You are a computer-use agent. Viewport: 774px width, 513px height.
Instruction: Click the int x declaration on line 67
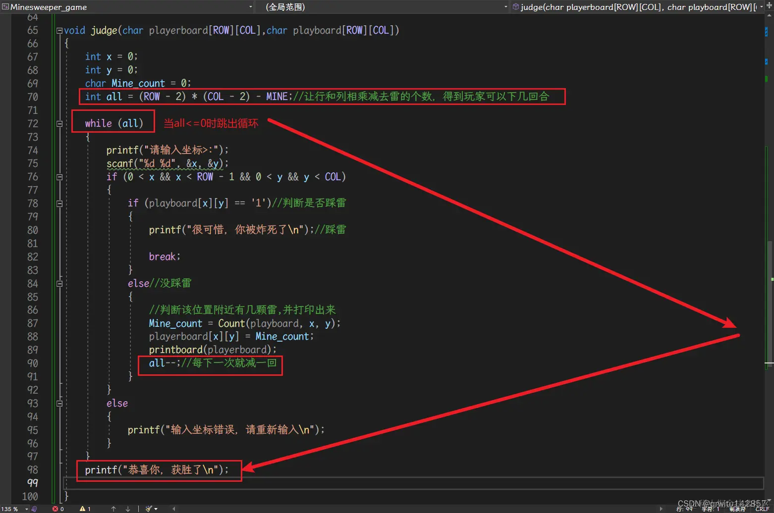pos(111,56)
